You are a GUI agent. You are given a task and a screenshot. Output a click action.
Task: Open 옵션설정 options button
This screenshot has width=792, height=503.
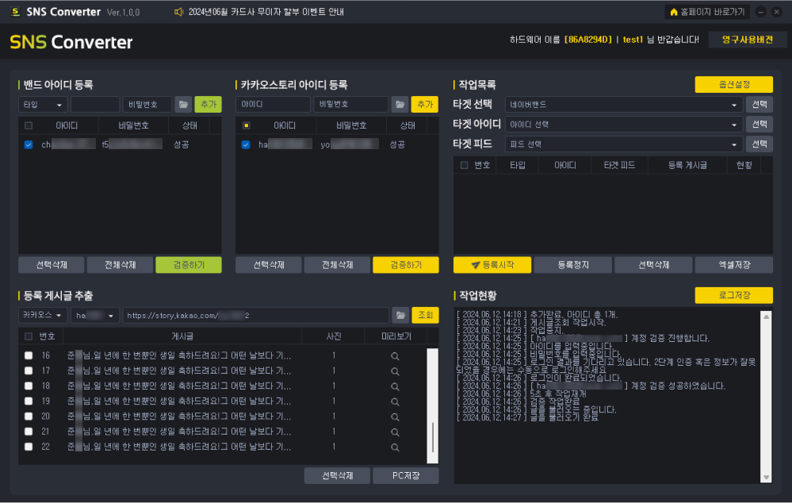[x=734, y=84]
